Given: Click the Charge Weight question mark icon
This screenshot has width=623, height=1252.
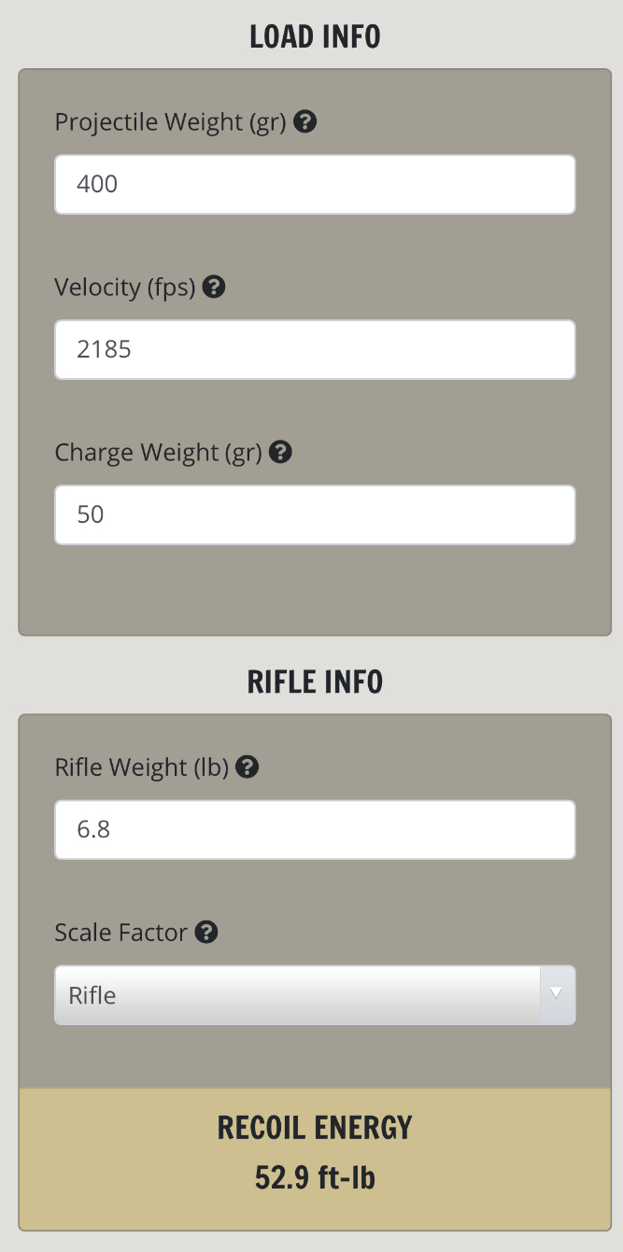Looking at the screenshot, I should (280, 453).
